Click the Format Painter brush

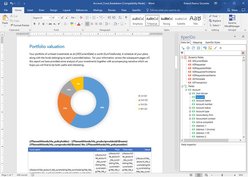[x=11, y=25]
